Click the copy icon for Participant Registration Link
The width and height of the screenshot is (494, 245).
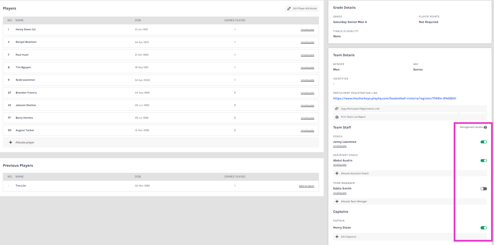337,109
